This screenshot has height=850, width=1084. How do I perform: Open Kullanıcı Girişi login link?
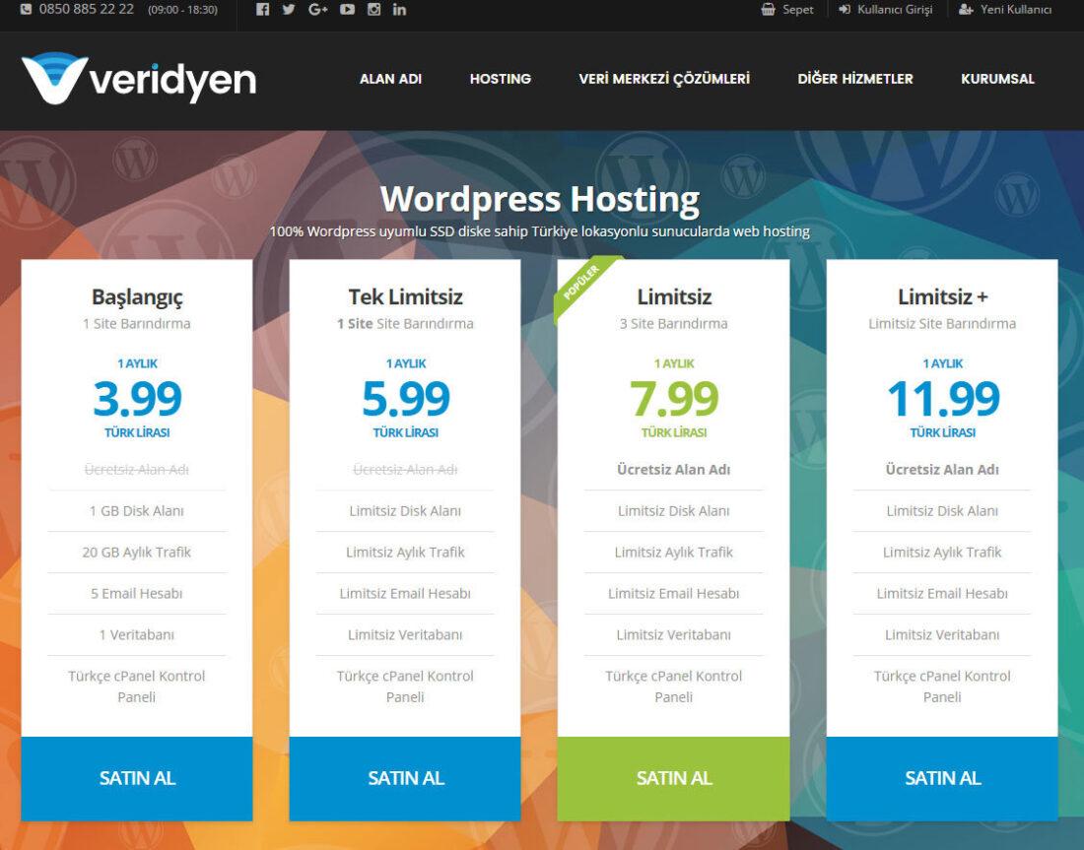pos(886,10)
